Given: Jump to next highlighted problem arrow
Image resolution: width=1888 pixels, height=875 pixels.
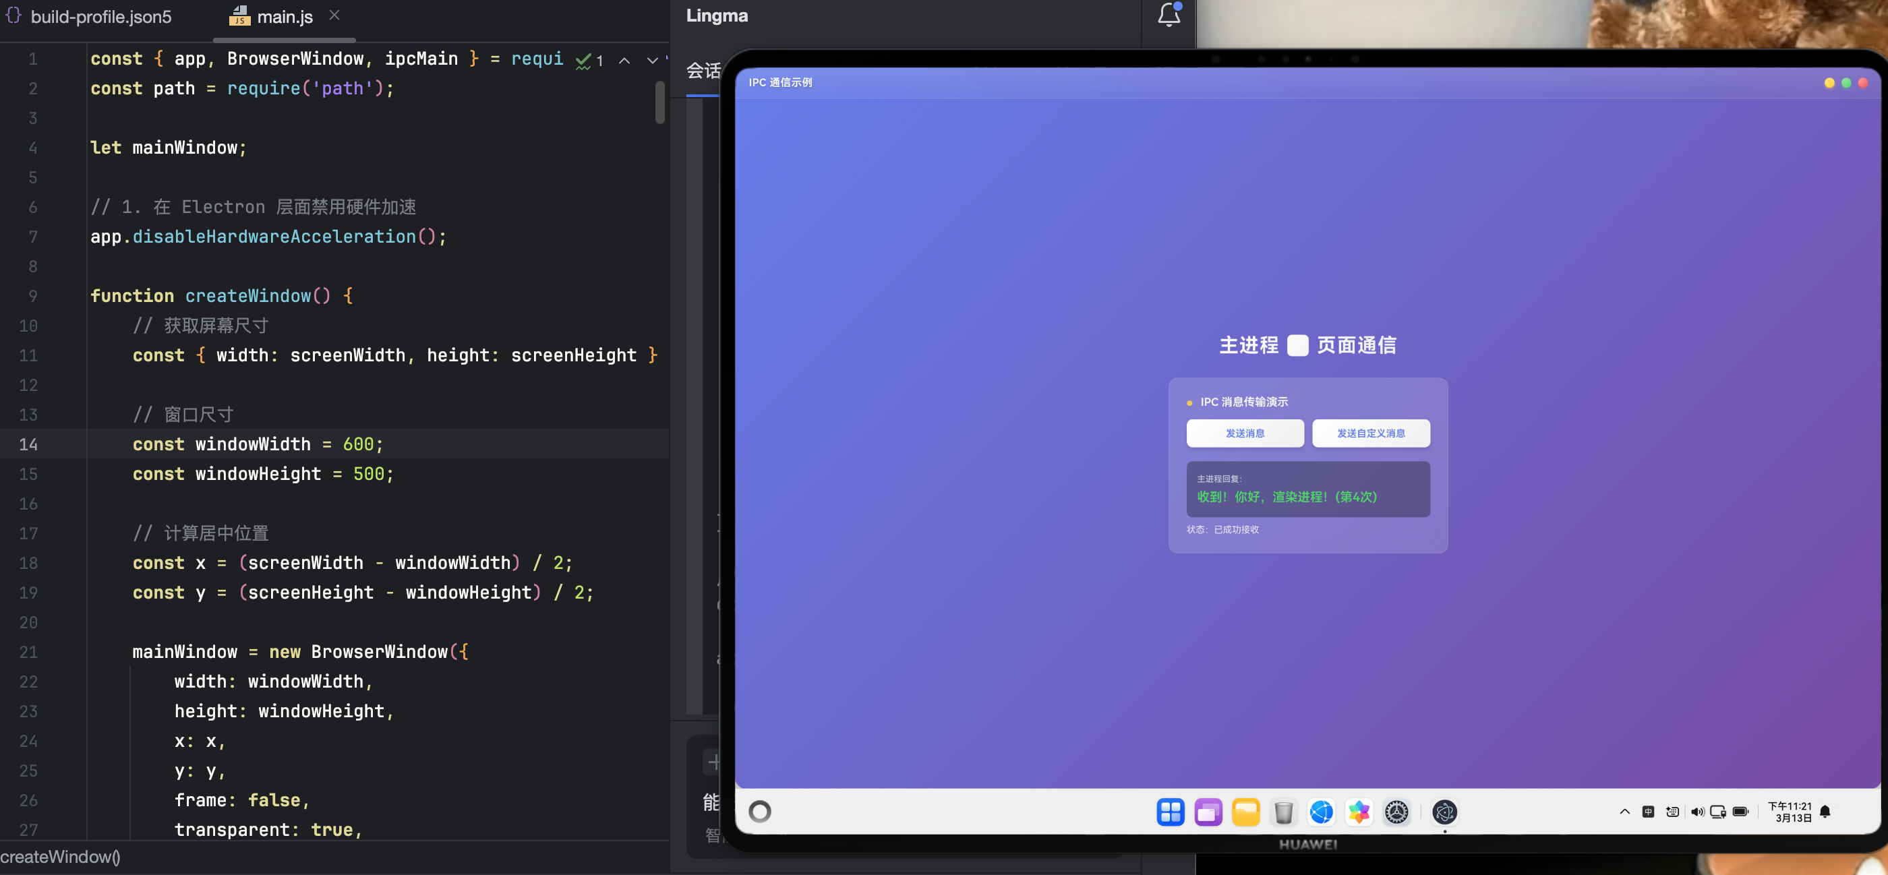Looking at the screenshot, I should pyautogui.click(x=651, y=61).
